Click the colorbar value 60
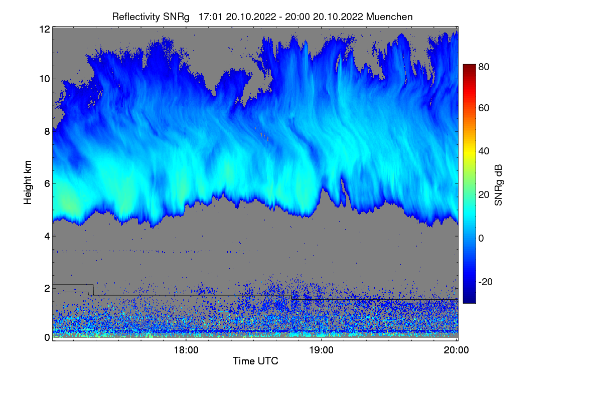The width and height of the screenshot is (602, 401). [x=484, y=108]
